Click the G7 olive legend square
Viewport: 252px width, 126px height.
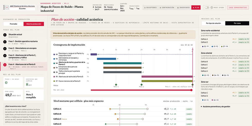click(54, 81)
